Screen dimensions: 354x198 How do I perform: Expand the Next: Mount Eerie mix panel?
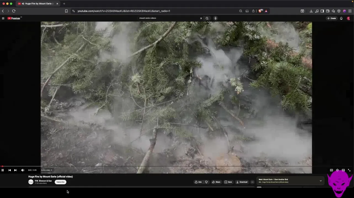point(321,181)
